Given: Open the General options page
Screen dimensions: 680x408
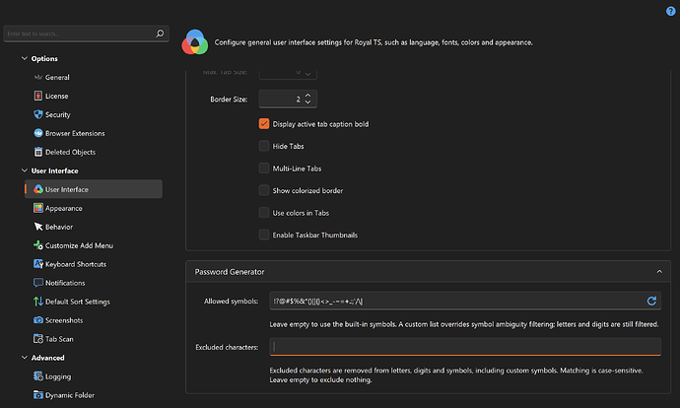Looking at the screenshot, I should point(57,77).
